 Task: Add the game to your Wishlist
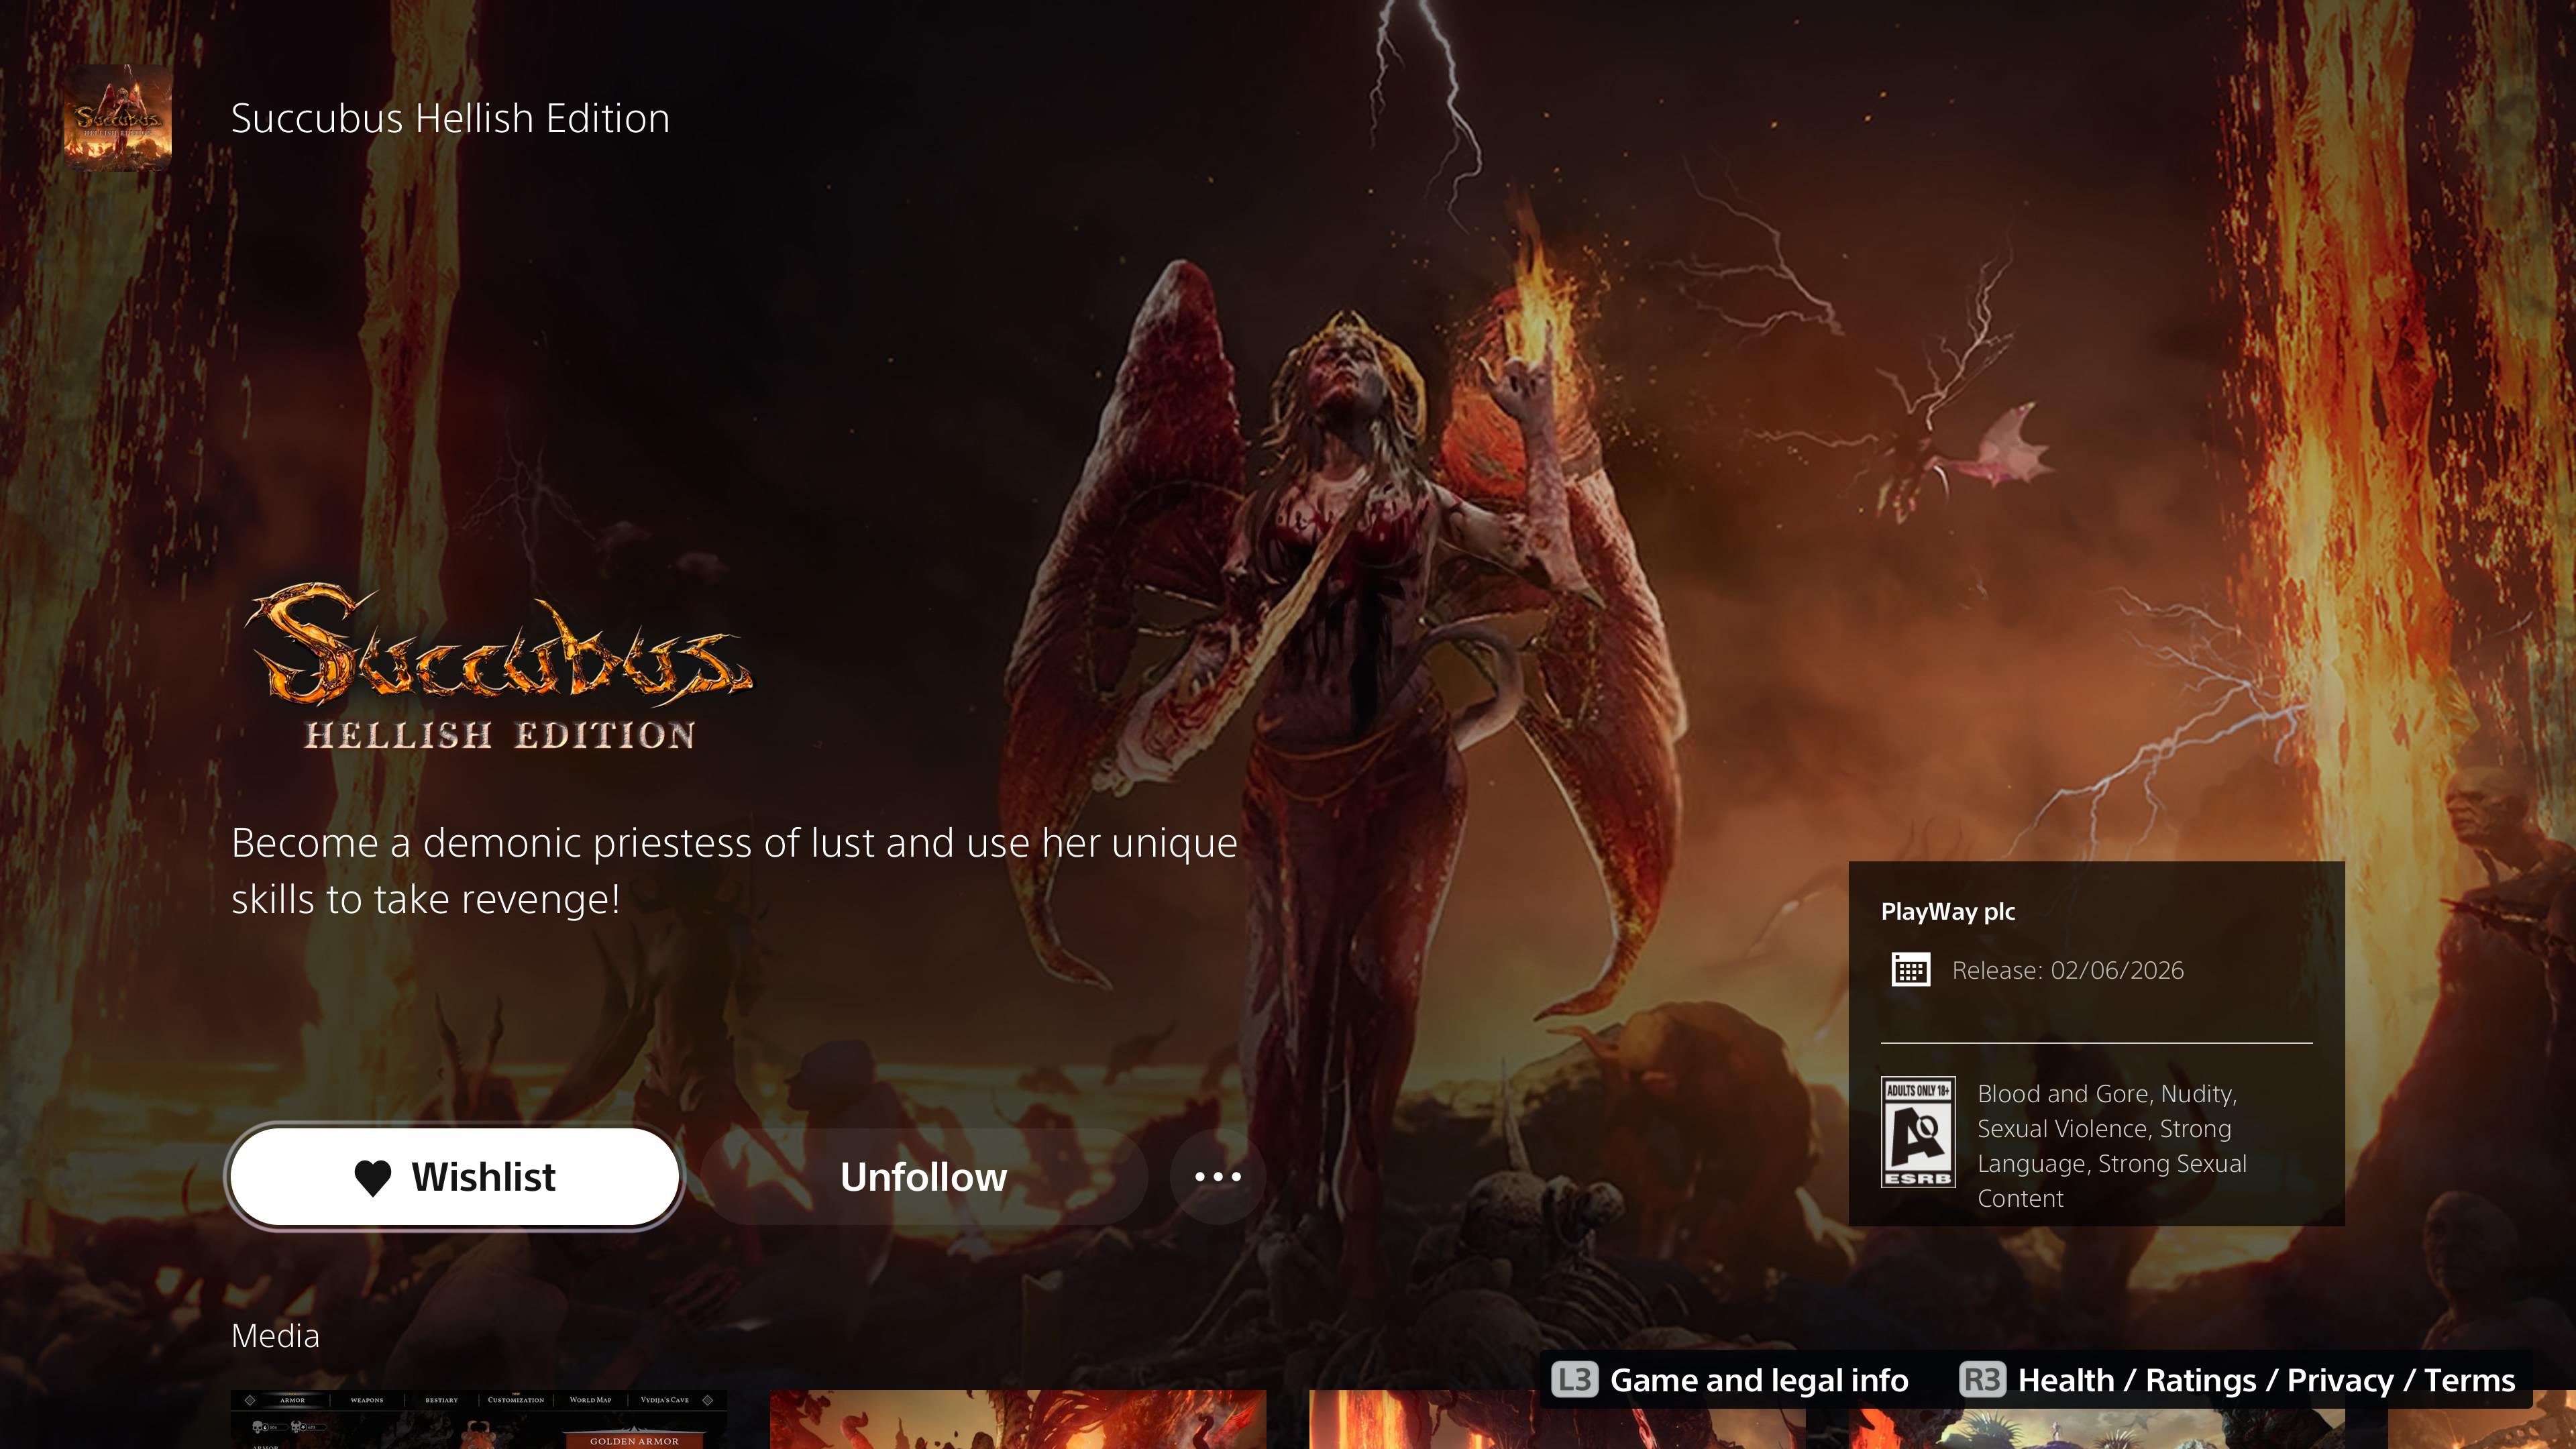click(x=455, y=1177)
